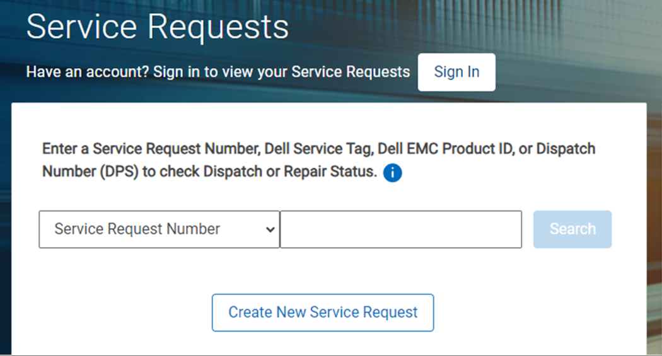Click the blue information icon
Image resolution: width=662 pixels, height=356 pixels.
[392, 172]
